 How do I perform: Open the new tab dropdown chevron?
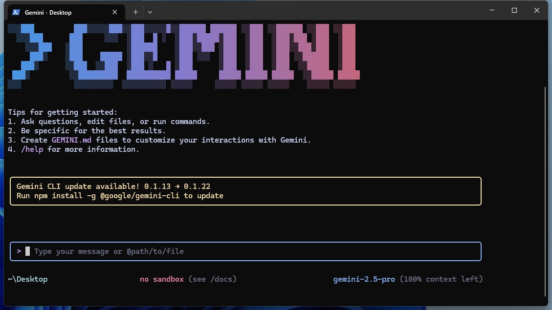click(x=150, y=12)
